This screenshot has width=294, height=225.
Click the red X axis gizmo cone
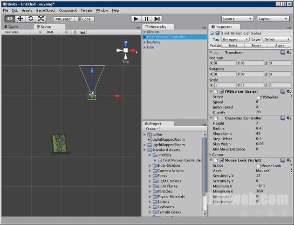pyautogui.click(x=132, y=50)
